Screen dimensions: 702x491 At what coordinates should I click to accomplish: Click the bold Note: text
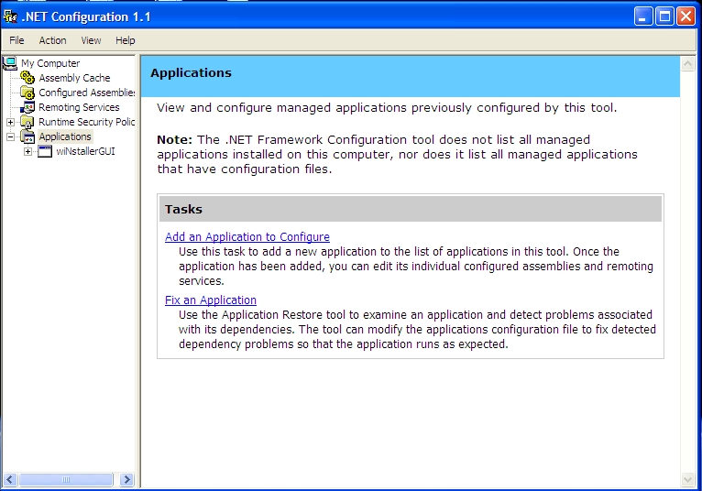click(175, 139)
